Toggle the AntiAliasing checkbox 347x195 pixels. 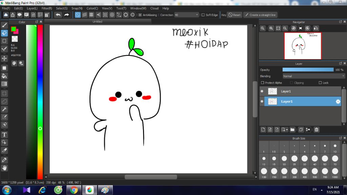[140, 15]
